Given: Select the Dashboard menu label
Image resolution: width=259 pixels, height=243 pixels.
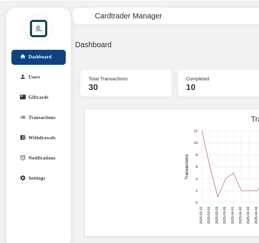Looking at the screenshot, I should [40, 57].
